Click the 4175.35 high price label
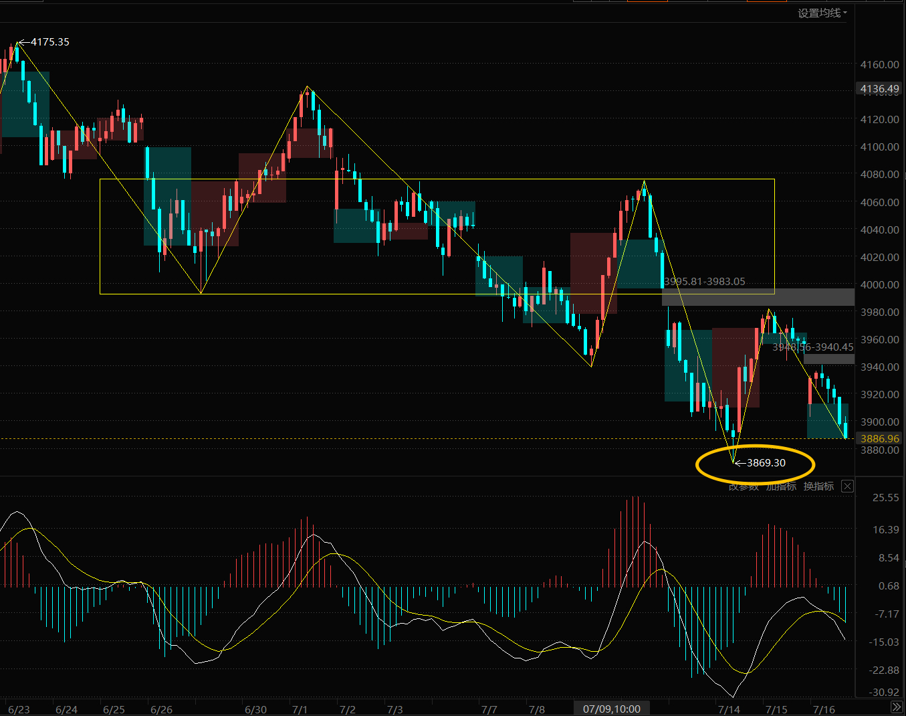The height and width of the screenshot is (716, 906). [50, 41]
